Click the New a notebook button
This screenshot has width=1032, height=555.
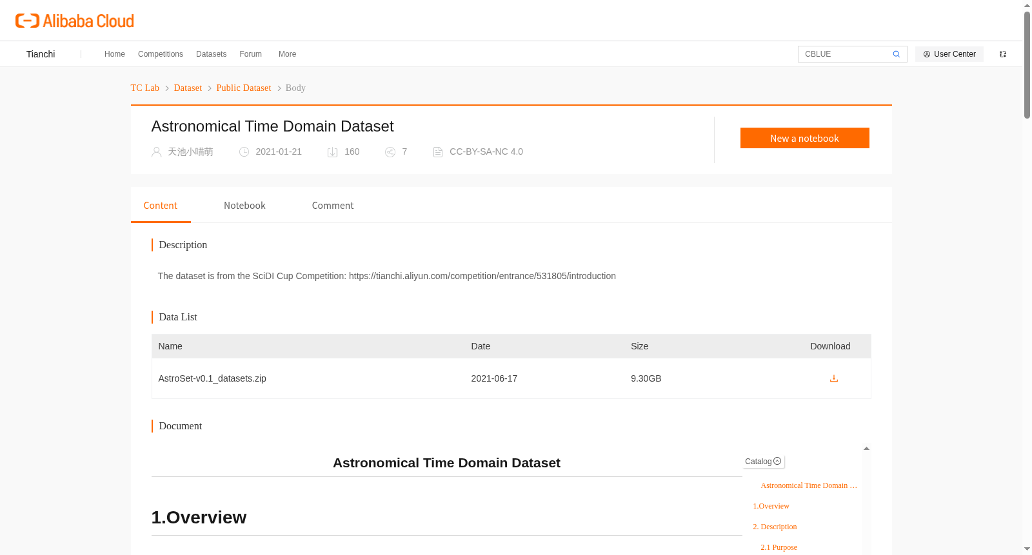click(x=804, y=138)
